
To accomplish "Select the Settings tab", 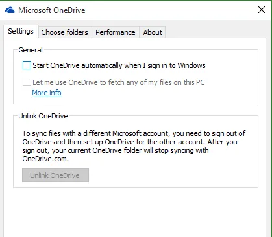I will coord(21,31).
